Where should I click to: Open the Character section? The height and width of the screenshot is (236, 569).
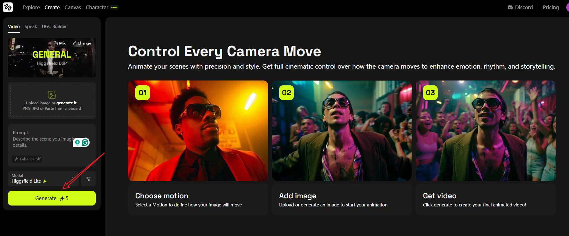coord(97,7)
